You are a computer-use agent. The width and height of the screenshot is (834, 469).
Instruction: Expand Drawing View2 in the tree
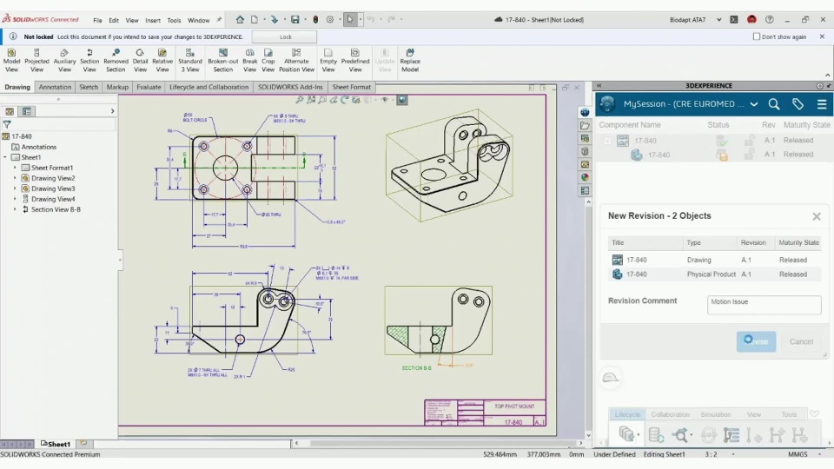coord(15,178)
